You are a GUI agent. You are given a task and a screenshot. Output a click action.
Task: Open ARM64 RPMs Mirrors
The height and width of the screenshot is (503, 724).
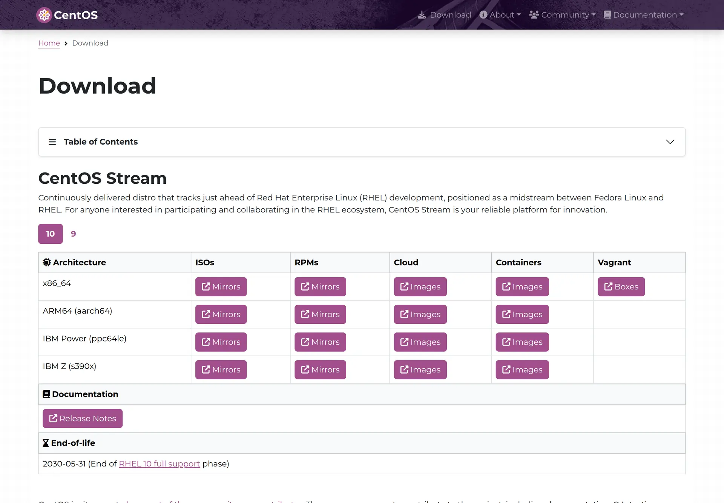point(320,314)
